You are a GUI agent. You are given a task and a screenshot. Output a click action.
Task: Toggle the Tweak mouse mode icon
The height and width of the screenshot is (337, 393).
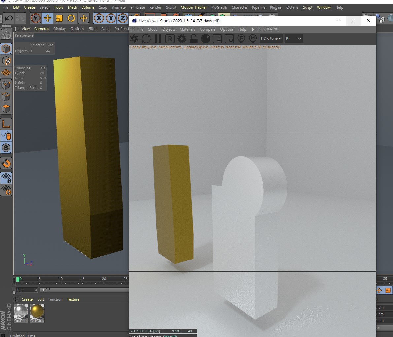(6, 136)
